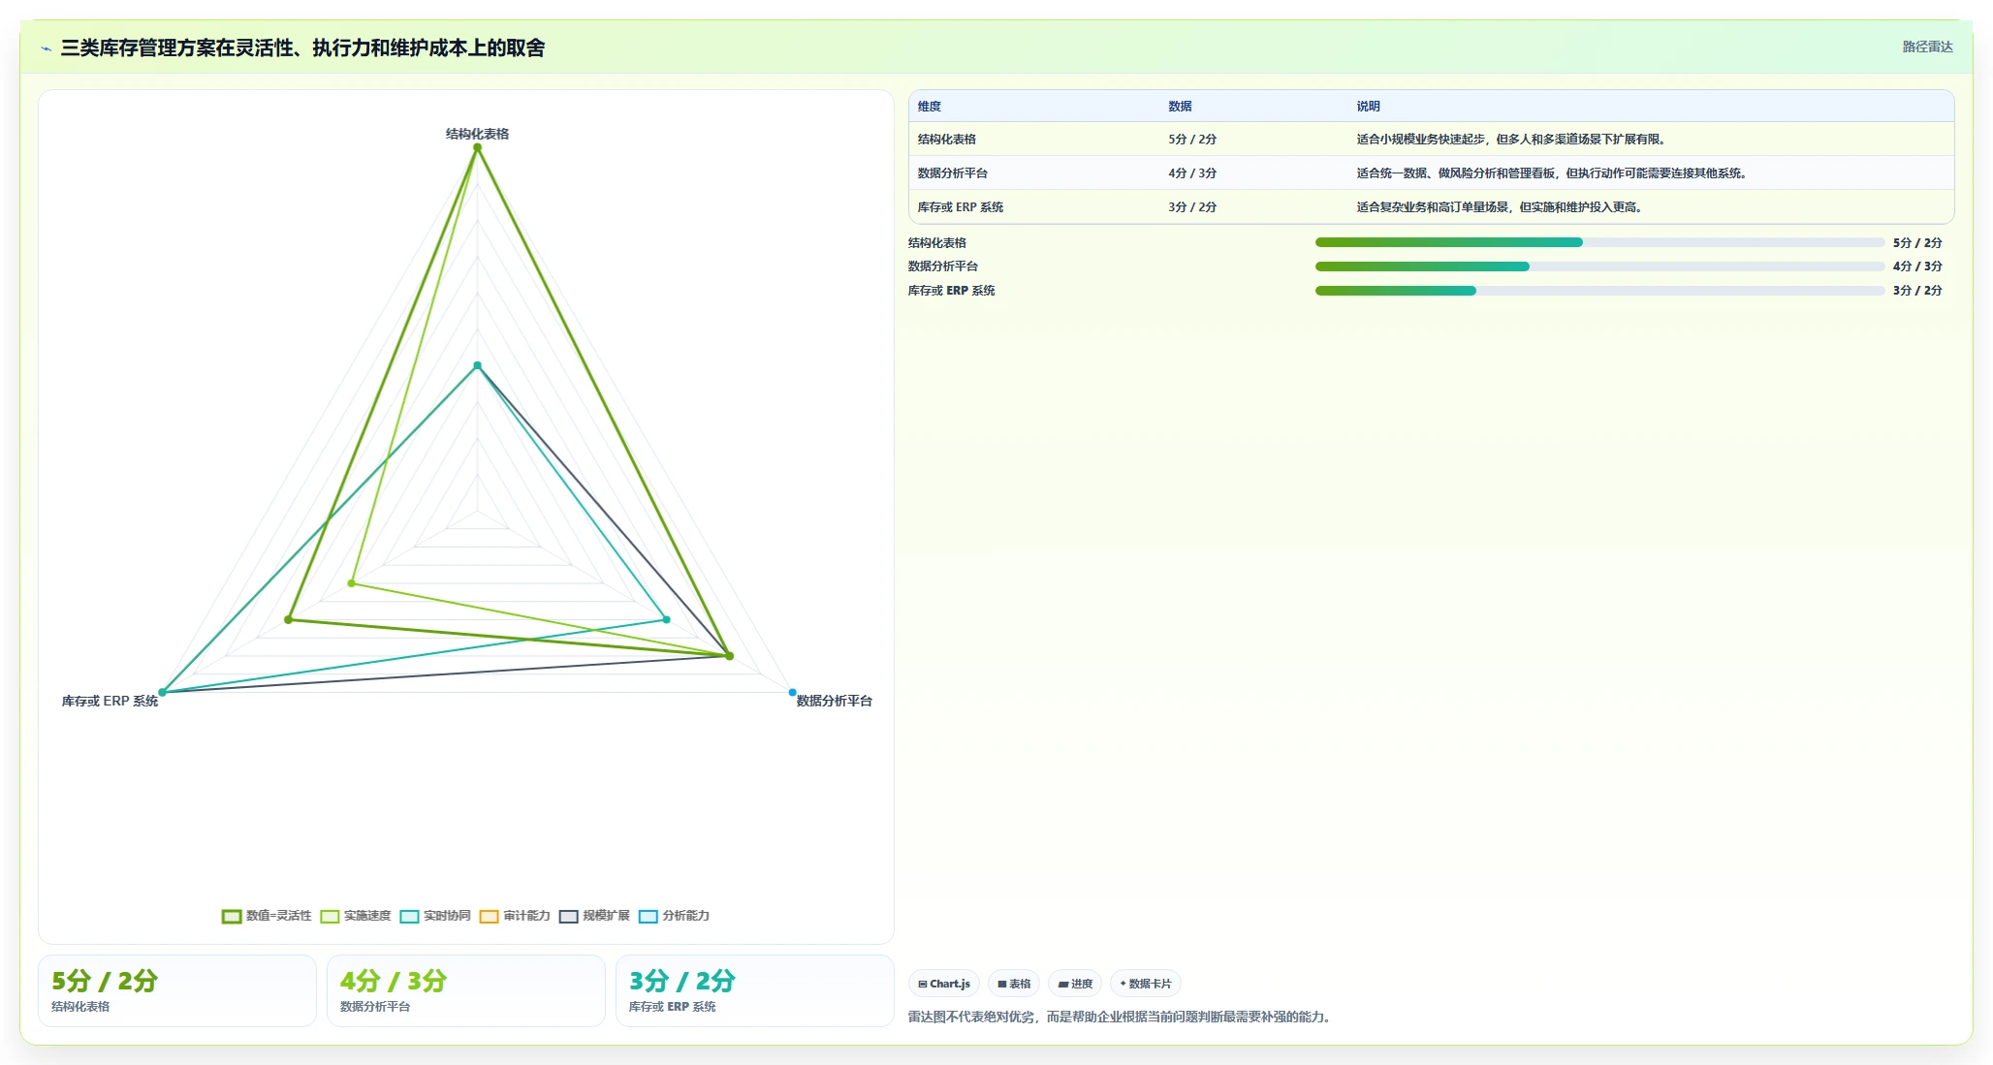Open the 4分 / 3分 数据分析平台 data card
The height and width of the screenshot is (1065, 1993).
coord(466,990)
